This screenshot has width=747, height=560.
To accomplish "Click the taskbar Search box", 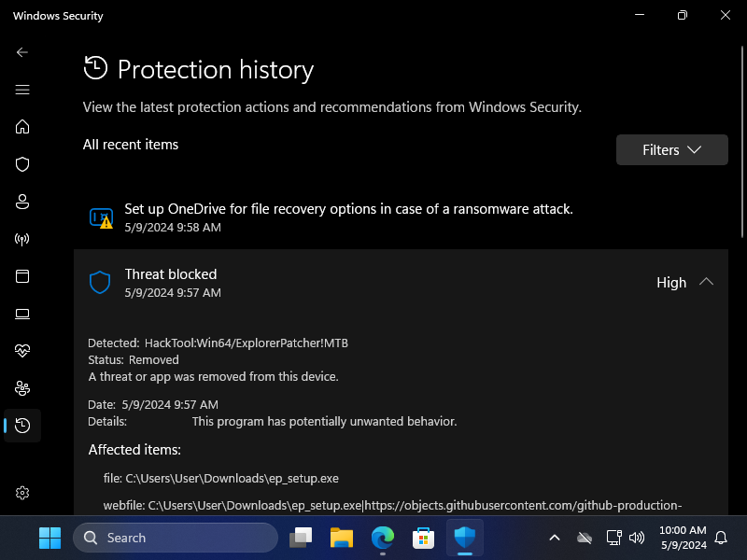I will [x=176, y=538].
